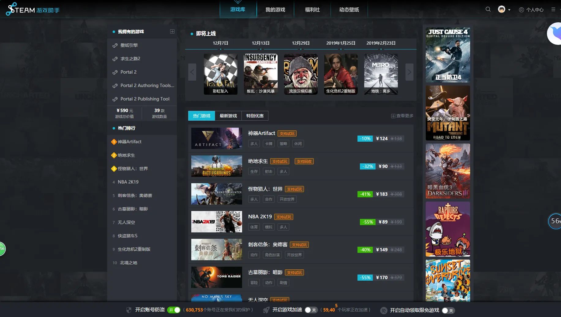This screenshot has width=561, height=317.
Task: Show previous upcoming games with left arrow
Action: (x=192, y=72)
